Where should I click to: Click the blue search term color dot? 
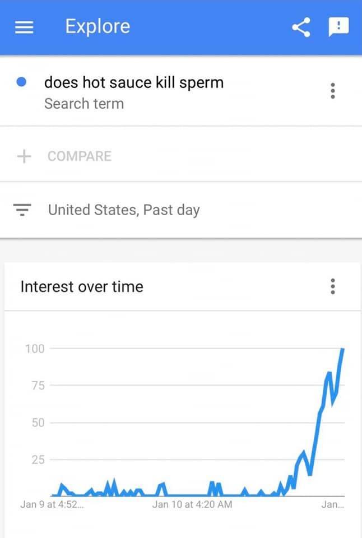coord(22,82)
